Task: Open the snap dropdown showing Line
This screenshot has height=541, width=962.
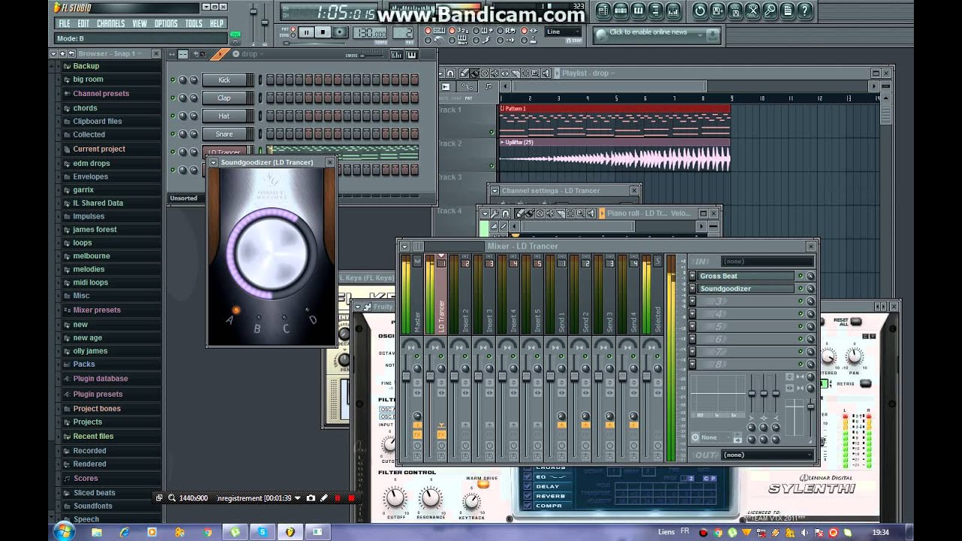Action: tap(564, 32)
